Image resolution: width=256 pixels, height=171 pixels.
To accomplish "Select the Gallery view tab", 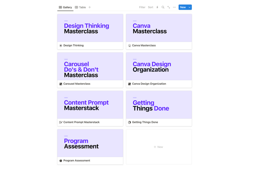I will tap(65, 7).
